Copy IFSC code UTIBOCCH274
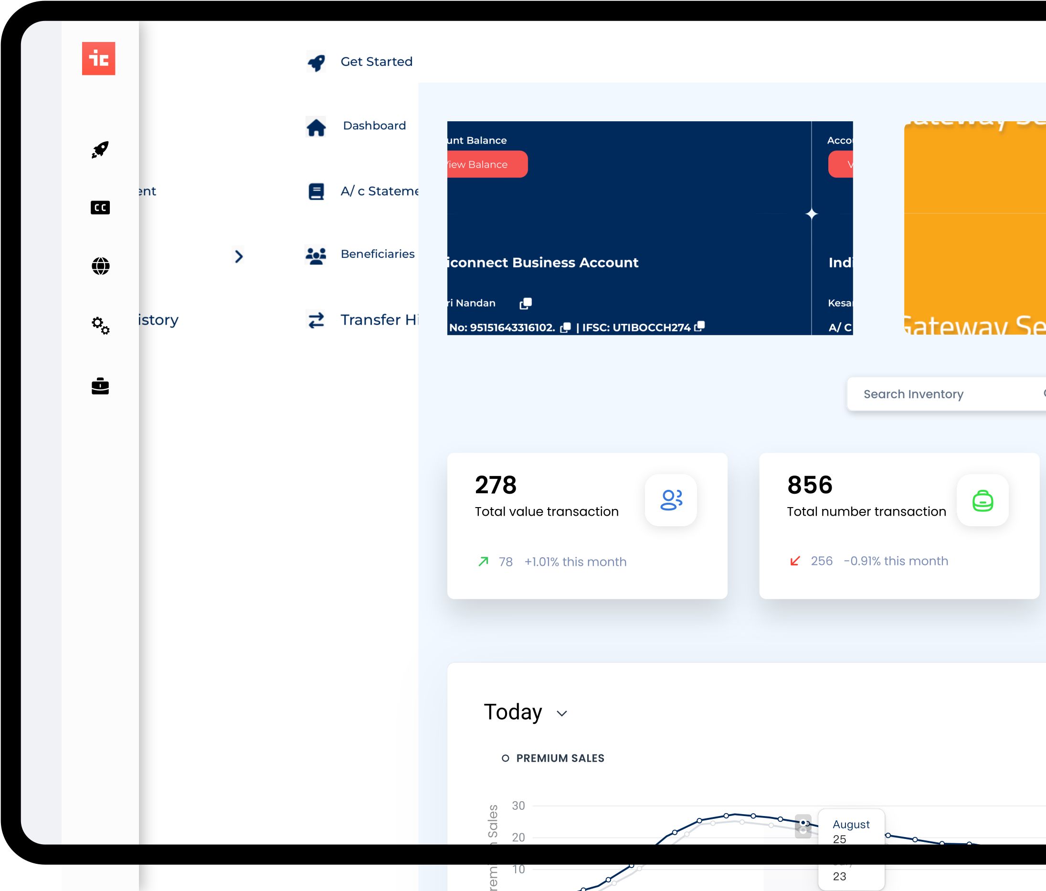This screenshot has height=891, width=1046. 699,326
